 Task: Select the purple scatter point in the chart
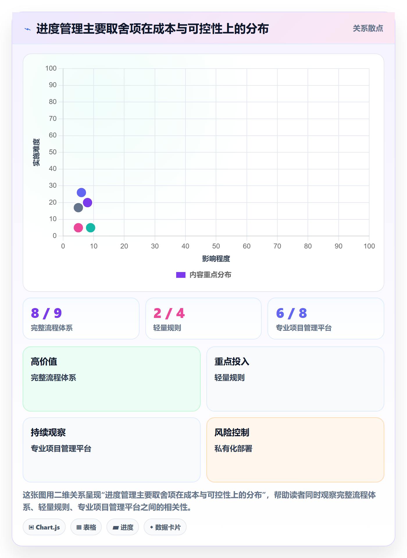(x=88, y=203)
